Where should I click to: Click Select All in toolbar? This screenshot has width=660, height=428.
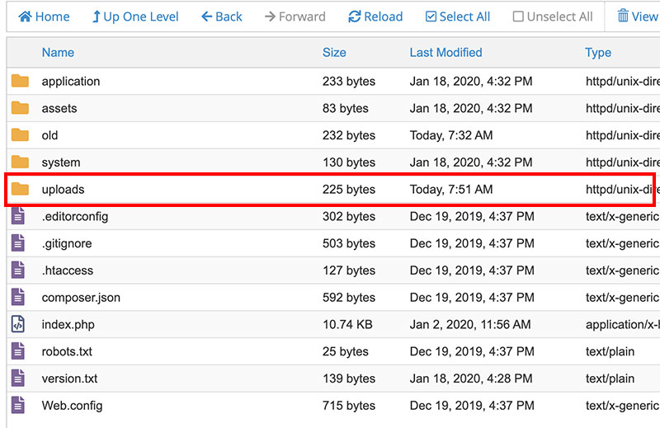tap(458, 16)
